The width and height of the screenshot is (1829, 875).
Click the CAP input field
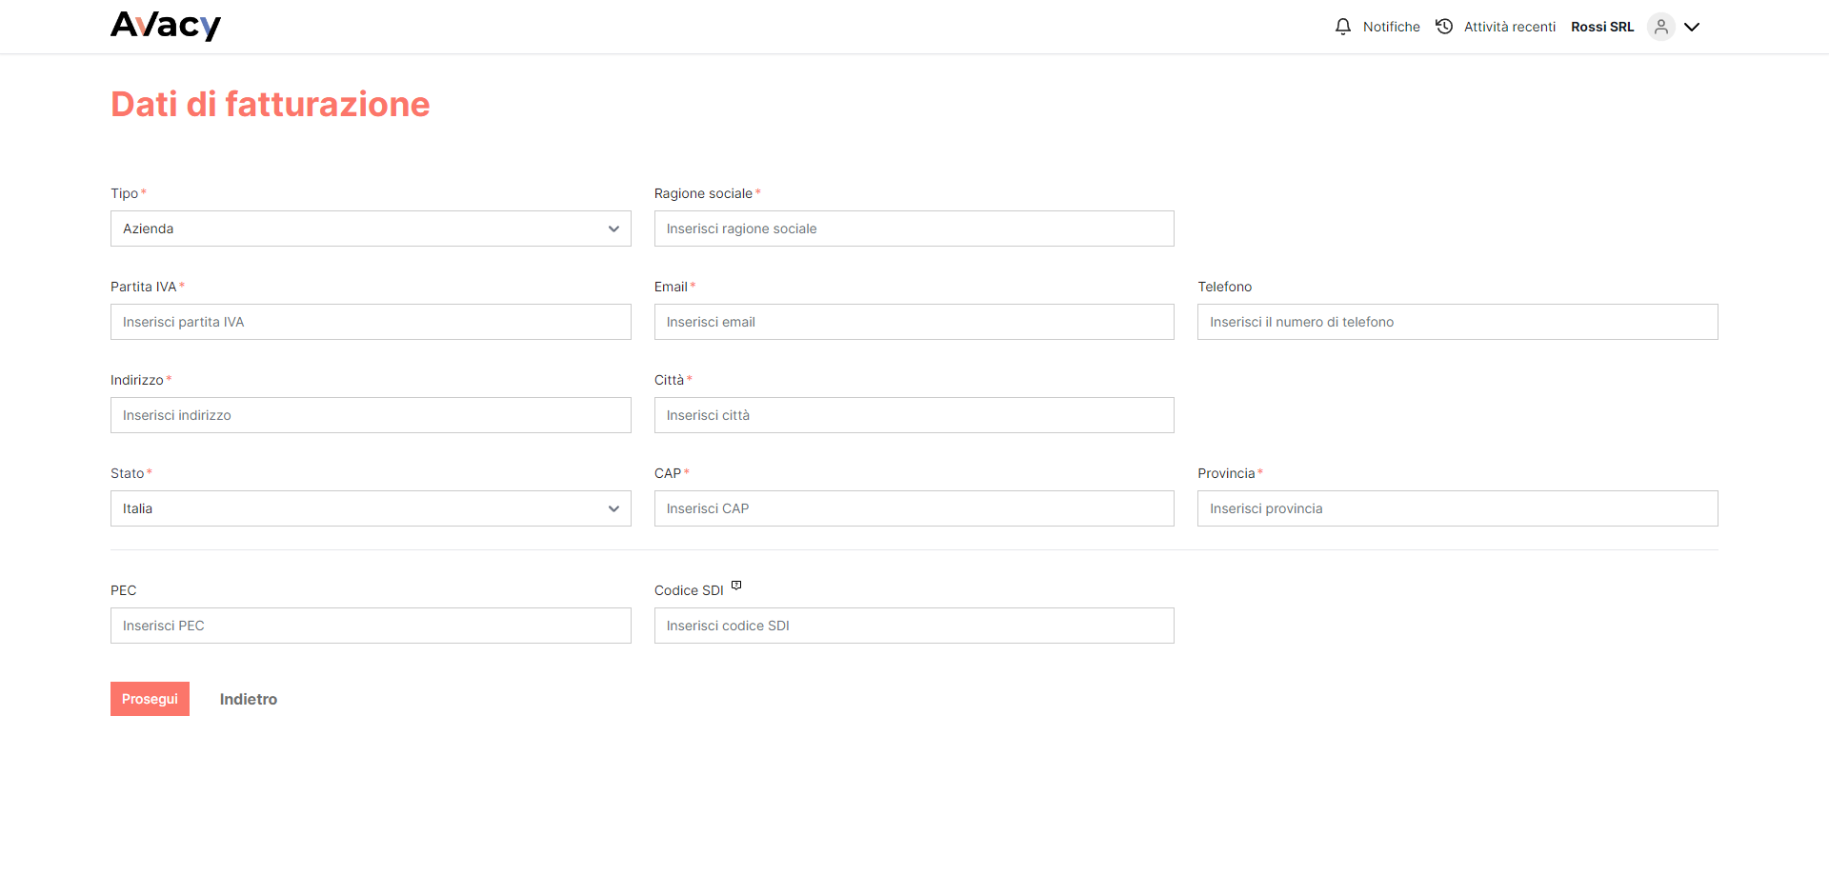point(914,508)
